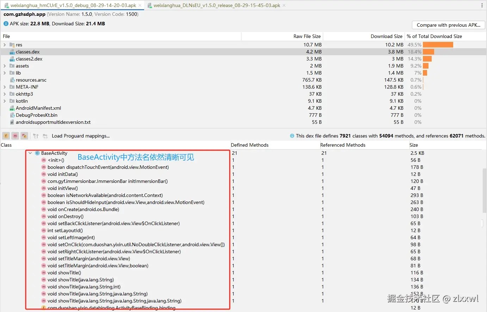Click the DebugProbesKt.bin file icon
Viewport: 487px width, 312px height.
point(12,115)
